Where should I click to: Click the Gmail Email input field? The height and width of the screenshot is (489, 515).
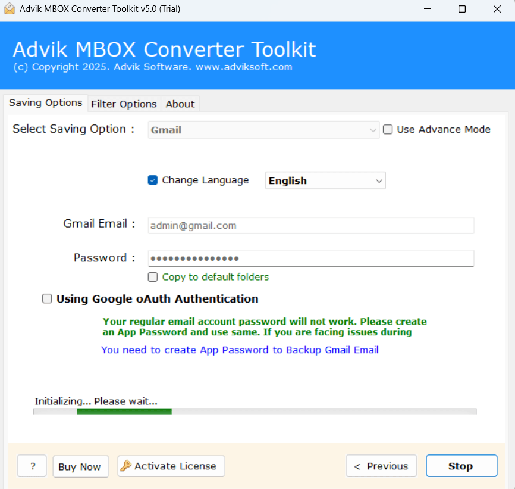310,226
